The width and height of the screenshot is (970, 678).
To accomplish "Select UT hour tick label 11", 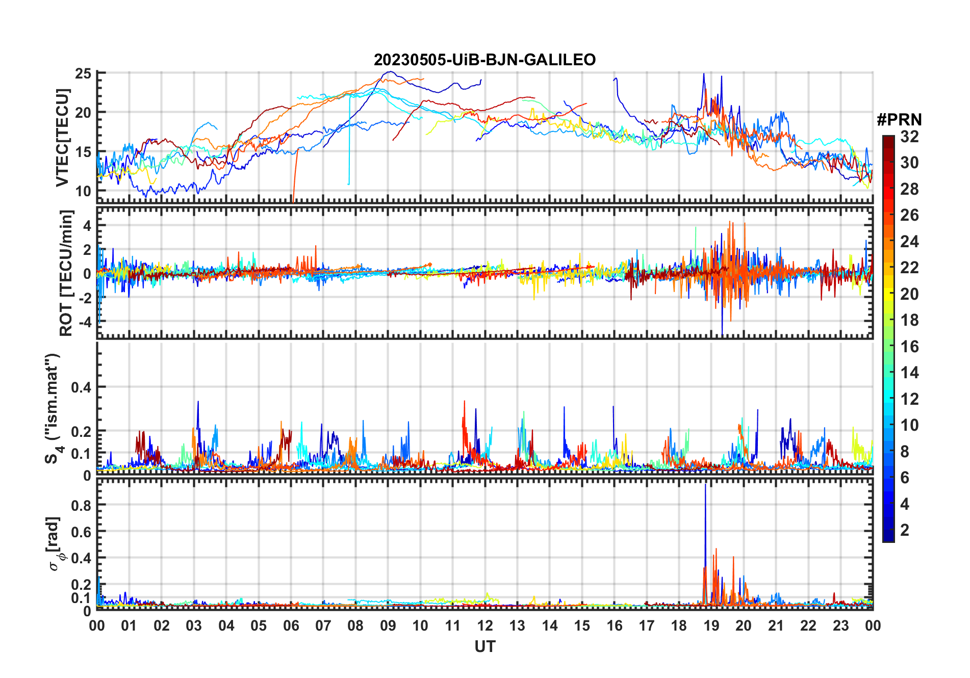I will tap(453, 626).
